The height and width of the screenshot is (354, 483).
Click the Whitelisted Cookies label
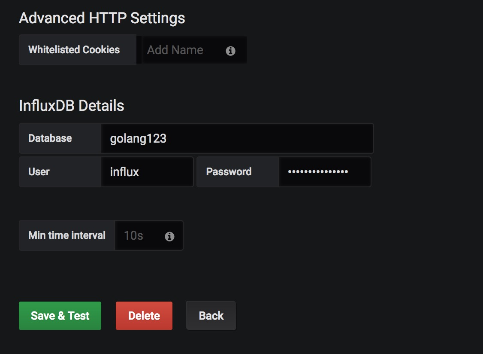[74, 50]
